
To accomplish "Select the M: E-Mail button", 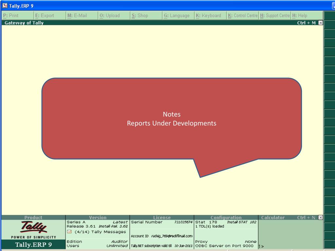I will tap(82, 16).
